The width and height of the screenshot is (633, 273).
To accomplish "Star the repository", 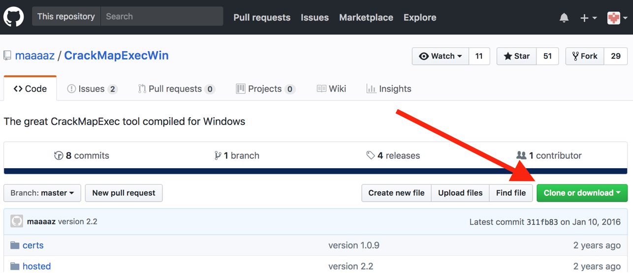I will pos(516,56).
